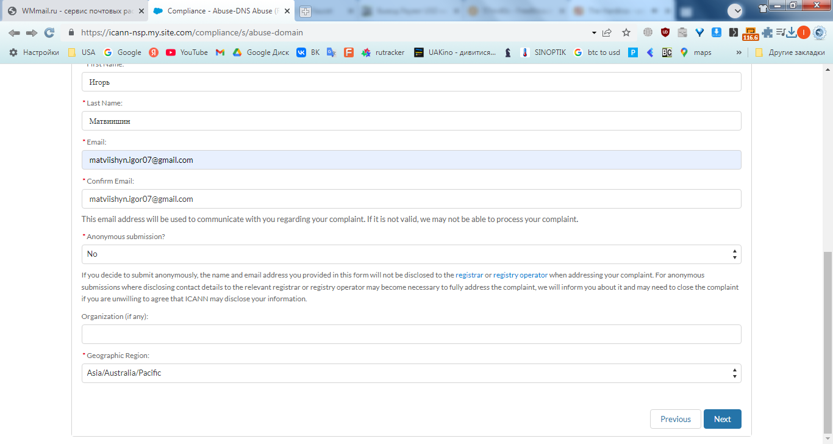Open the t-shirt themes icon in title bar
Image resolution: width=833 pixels, height=444 pixels.
762,7
